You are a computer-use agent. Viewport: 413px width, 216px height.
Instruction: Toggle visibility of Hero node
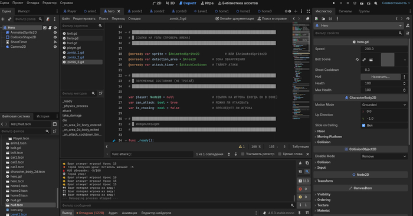point(55,28)
